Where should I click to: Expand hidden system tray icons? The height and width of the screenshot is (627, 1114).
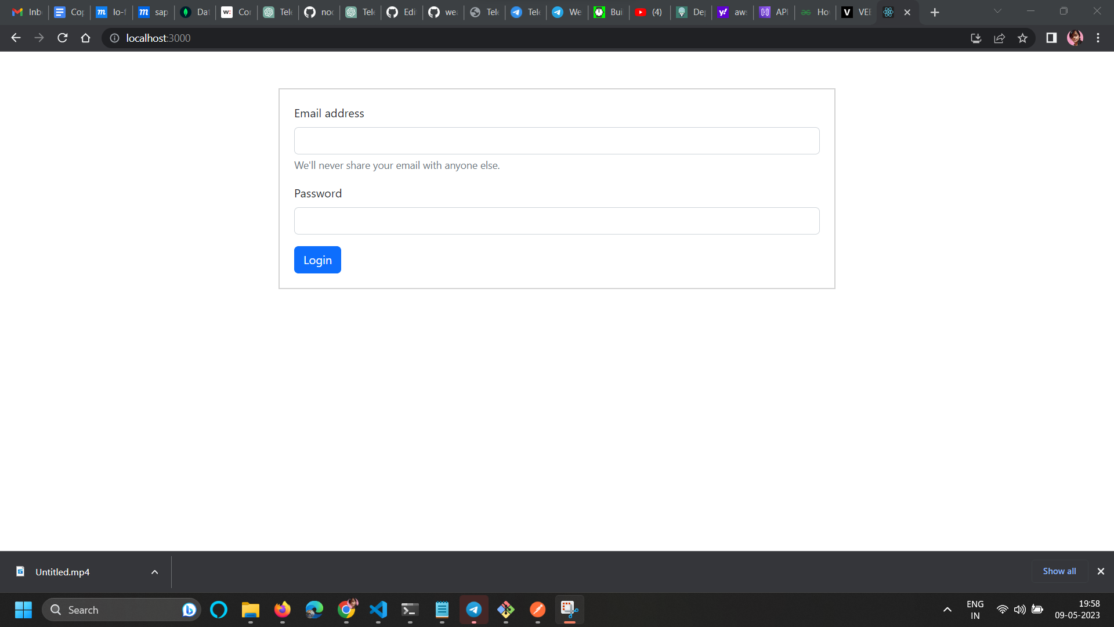947,610
